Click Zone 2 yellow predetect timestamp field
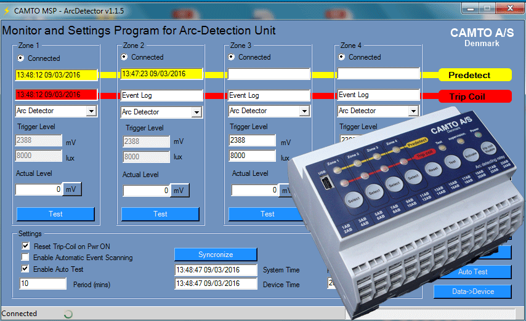The image size is (526, 321). click(162, 74)
